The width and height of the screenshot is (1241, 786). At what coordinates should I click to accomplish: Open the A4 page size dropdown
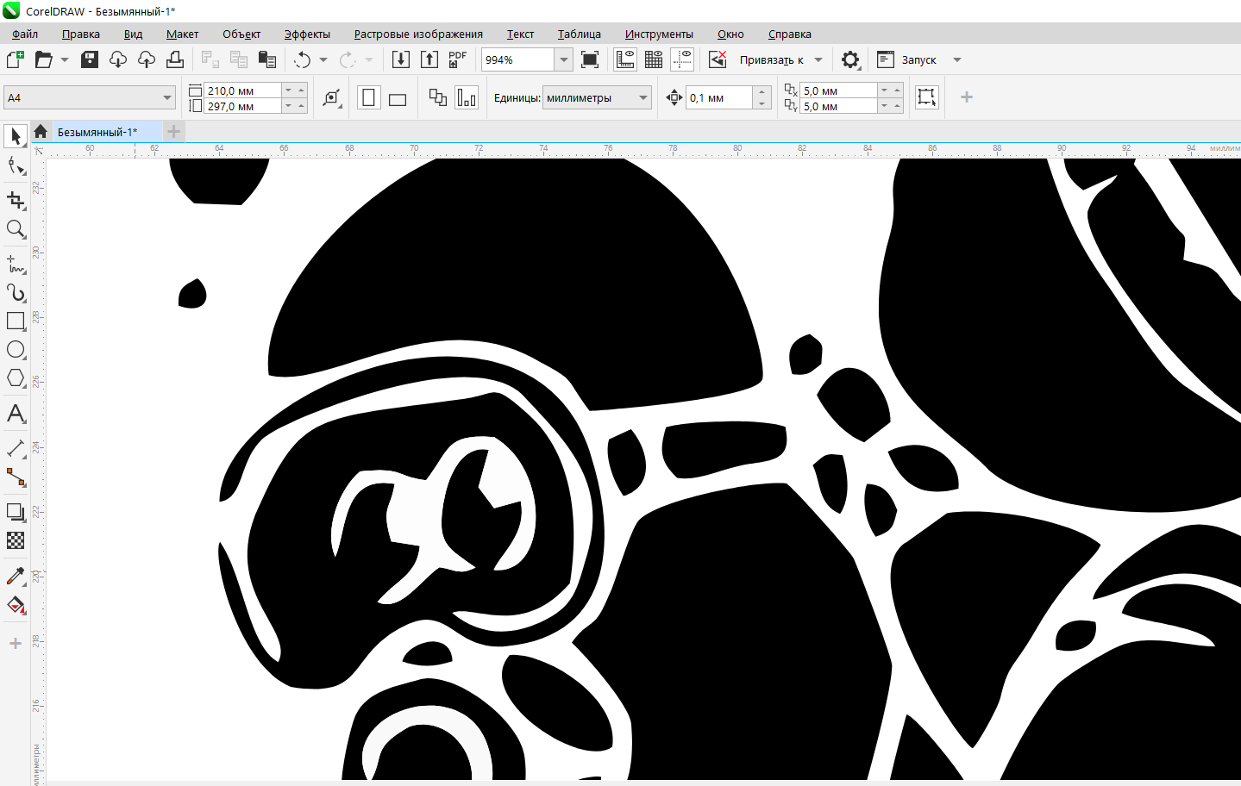[166, 97]
